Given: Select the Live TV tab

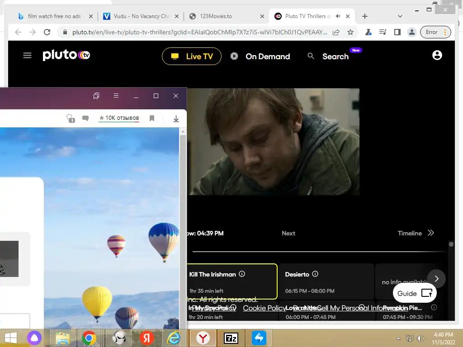Looking at the screenshot, I should (192, 56).
